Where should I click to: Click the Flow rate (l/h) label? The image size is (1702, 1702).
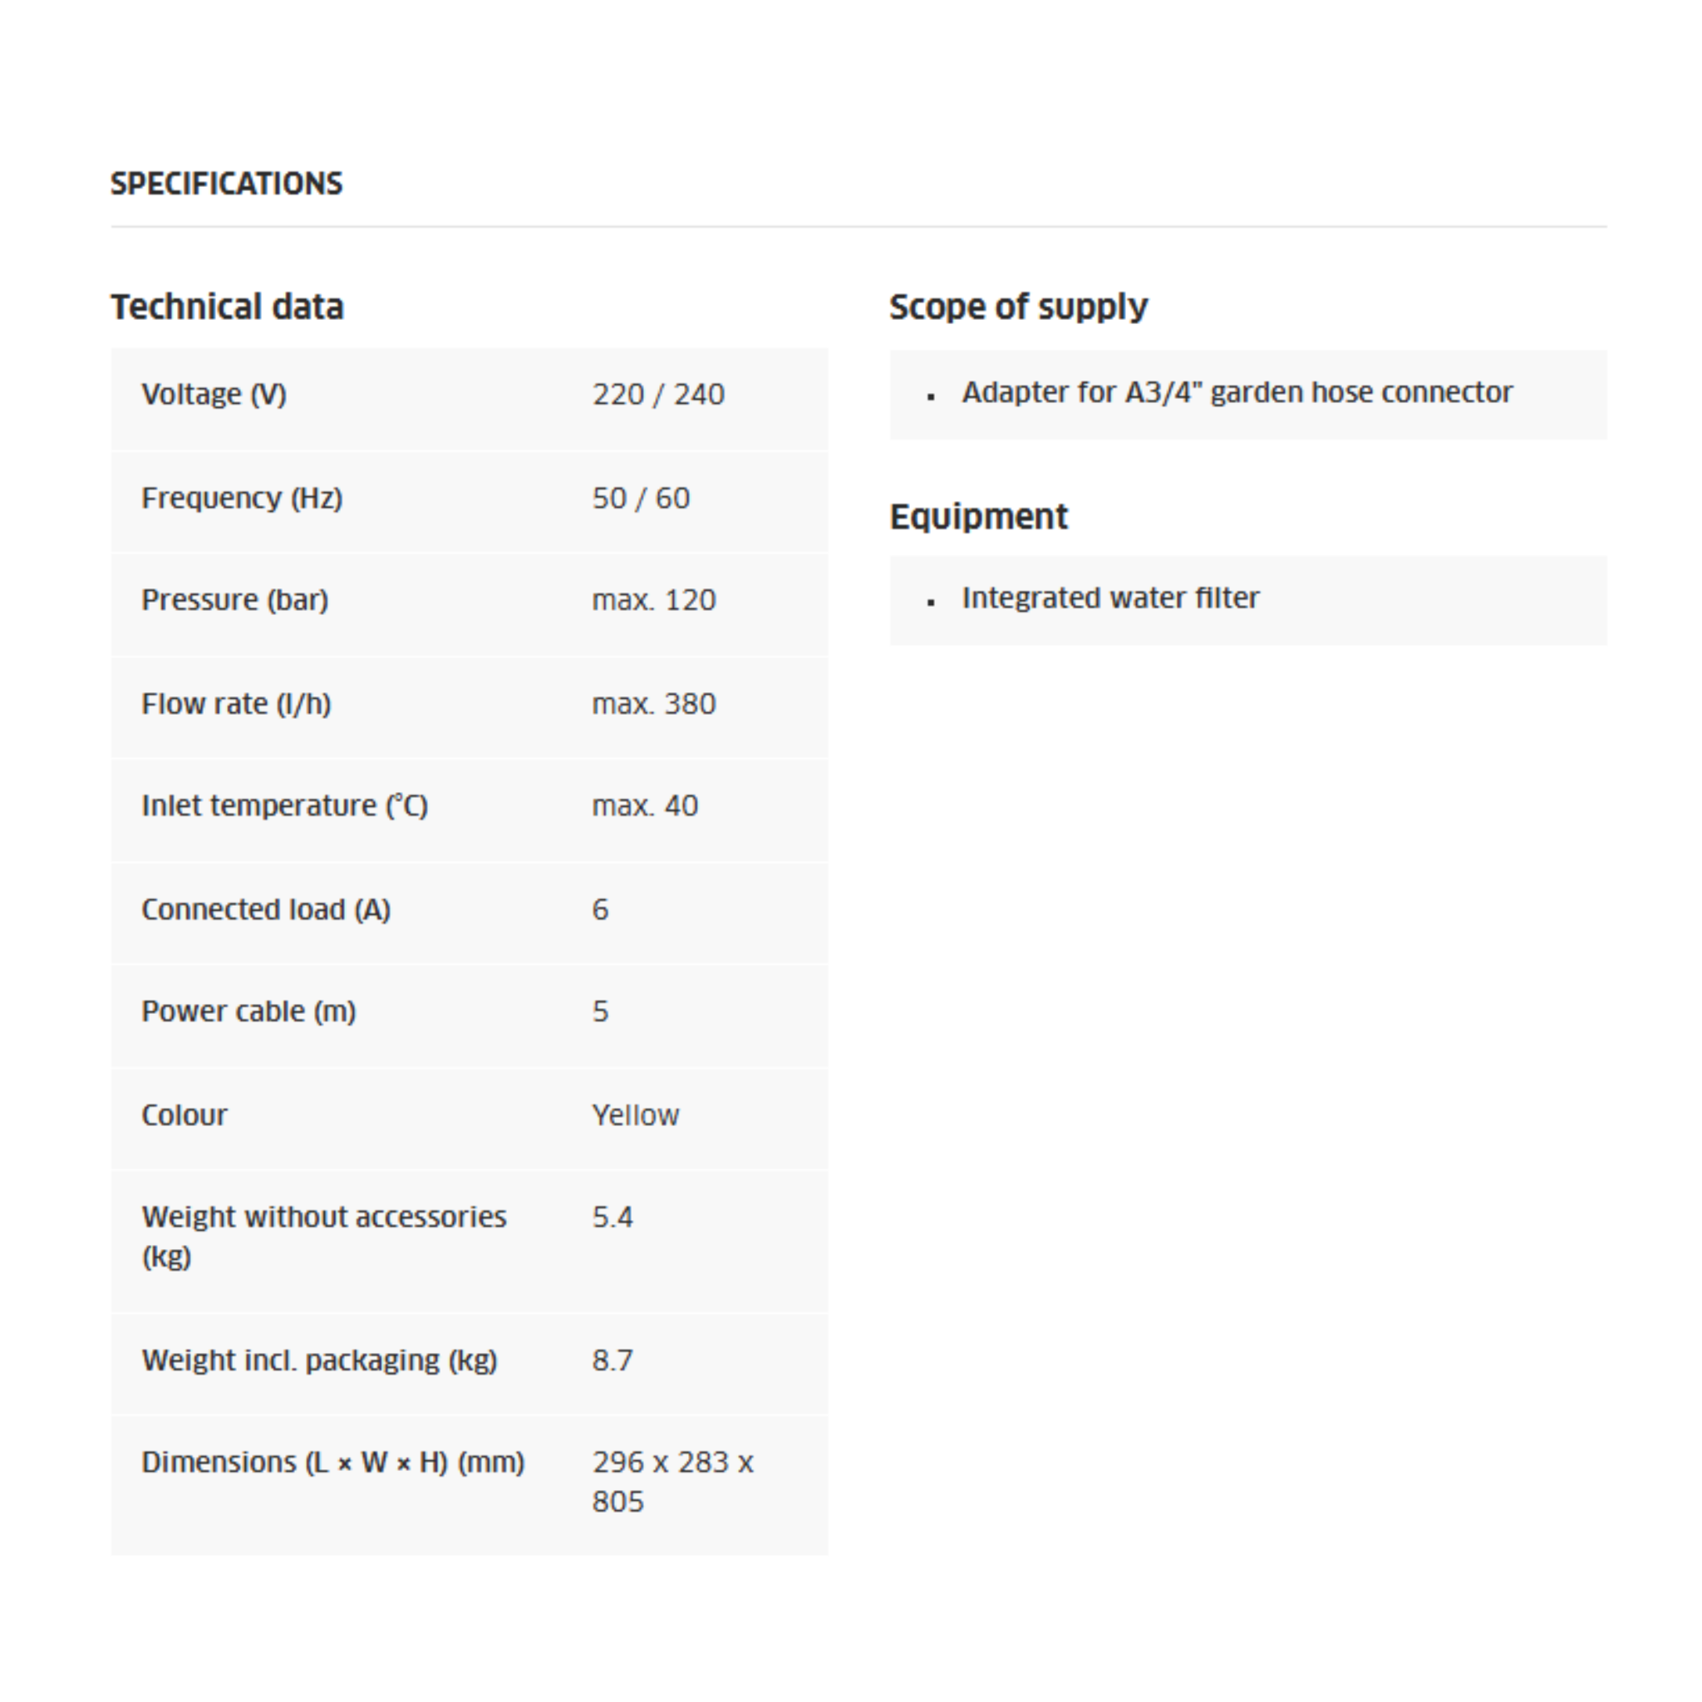[236, 704]
